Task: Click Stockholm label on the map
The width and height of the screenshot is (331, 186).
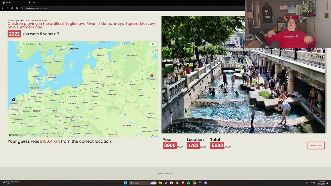Action: coord(74,49)
